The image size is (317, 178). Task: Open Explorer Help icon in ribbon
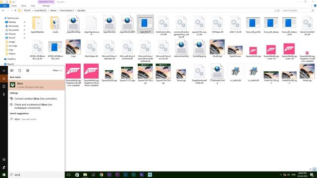point(315,5)
